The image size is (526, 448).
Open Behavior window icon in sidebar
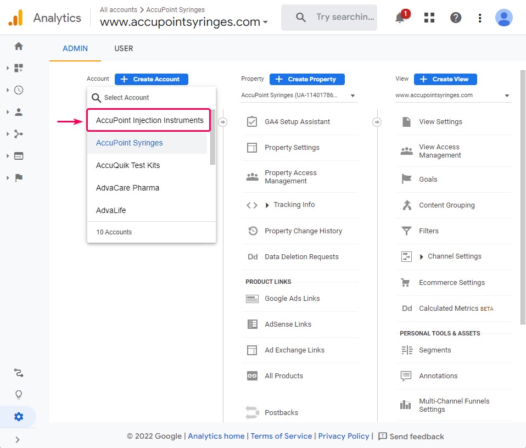(19, 156)
